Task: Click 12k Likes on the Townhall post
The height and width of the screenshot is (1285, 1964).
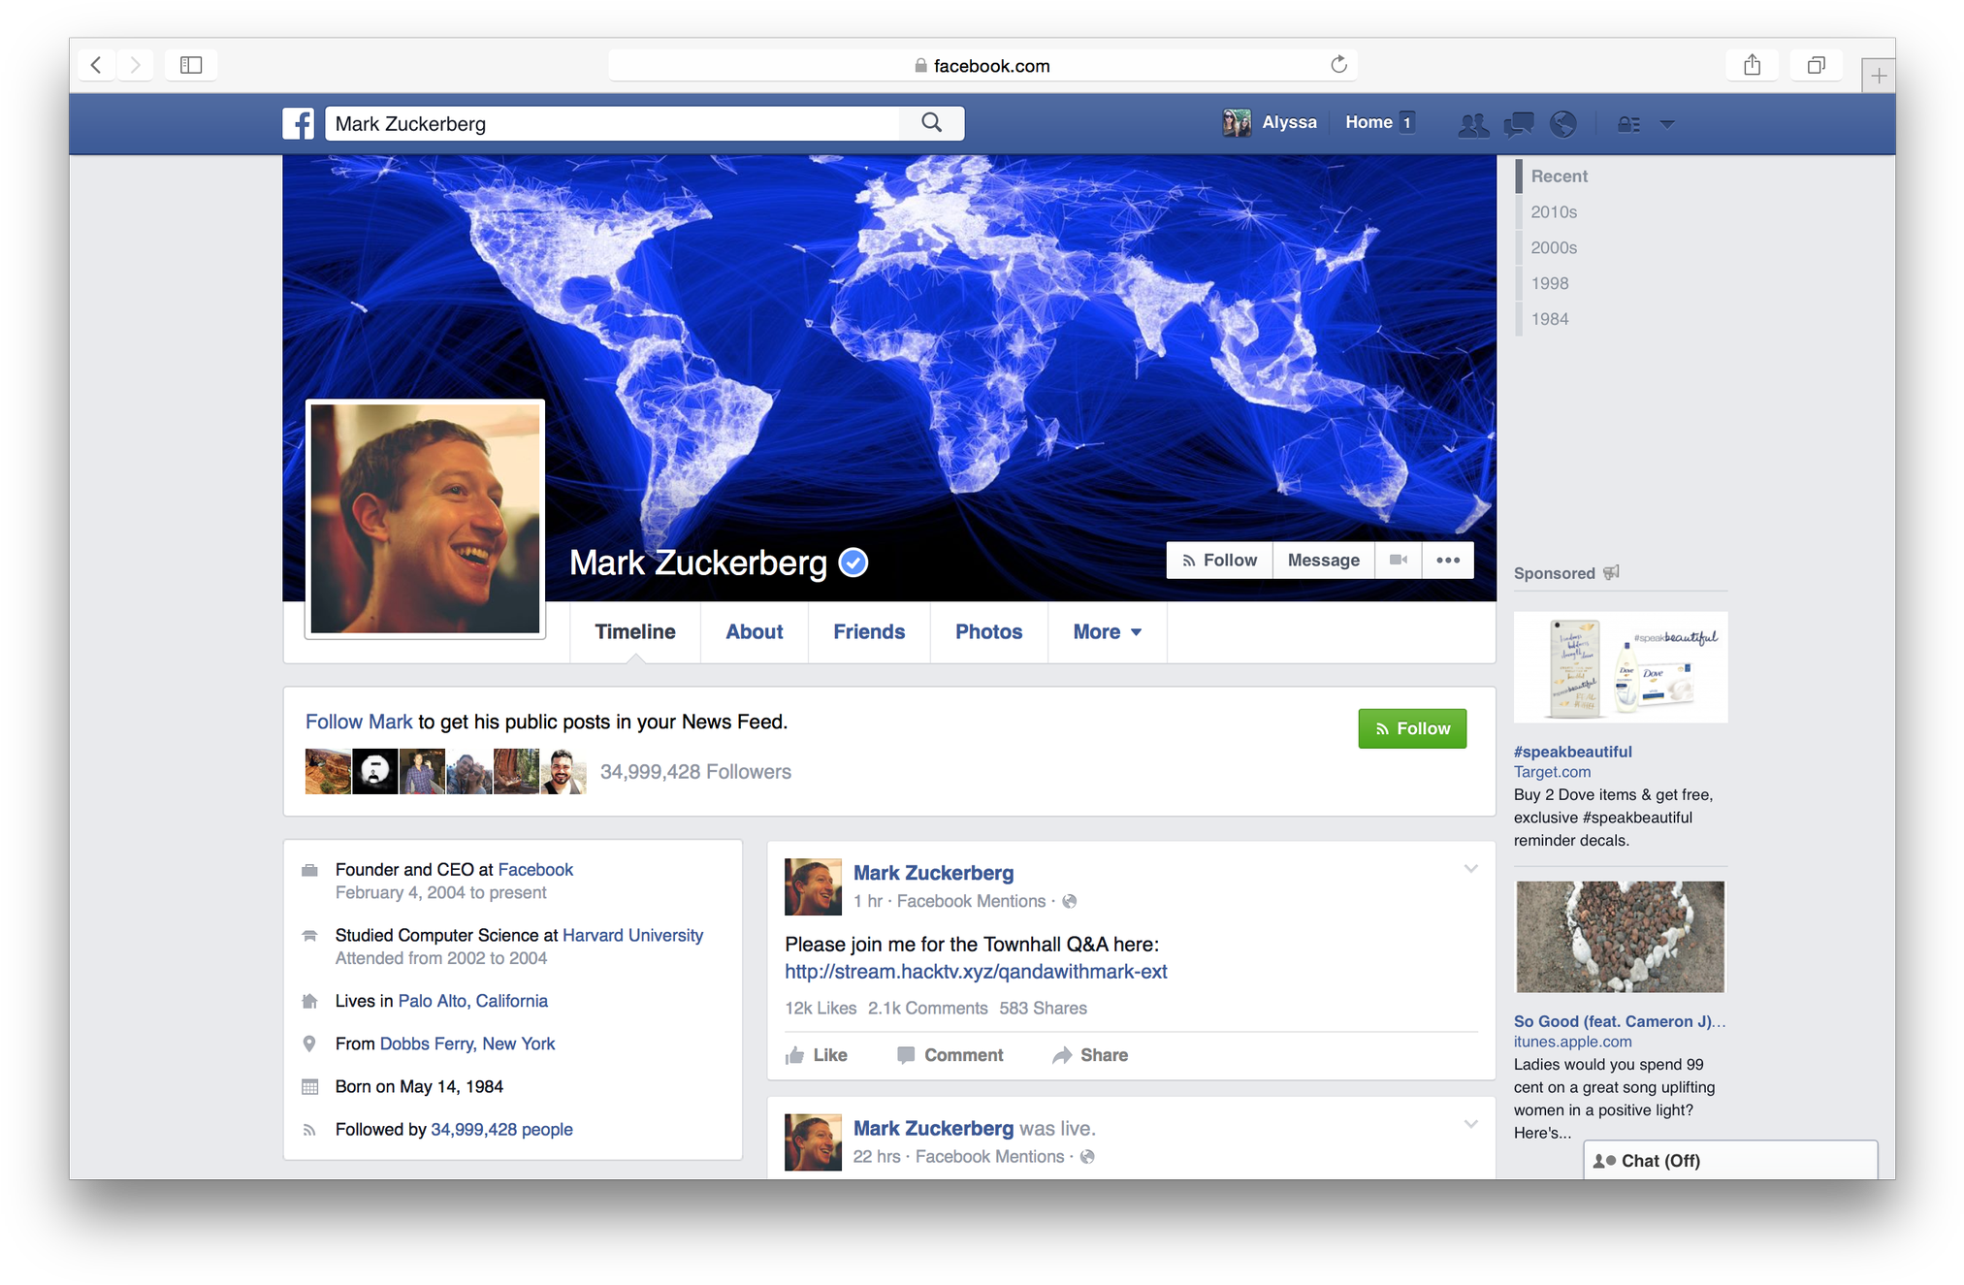Action: (x=821, y=1009)
